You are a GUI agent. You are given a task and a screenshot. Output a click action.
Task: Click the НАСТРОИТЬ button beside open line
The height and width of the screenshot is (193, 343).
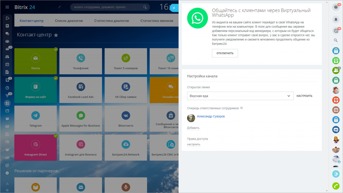(304, 96)
